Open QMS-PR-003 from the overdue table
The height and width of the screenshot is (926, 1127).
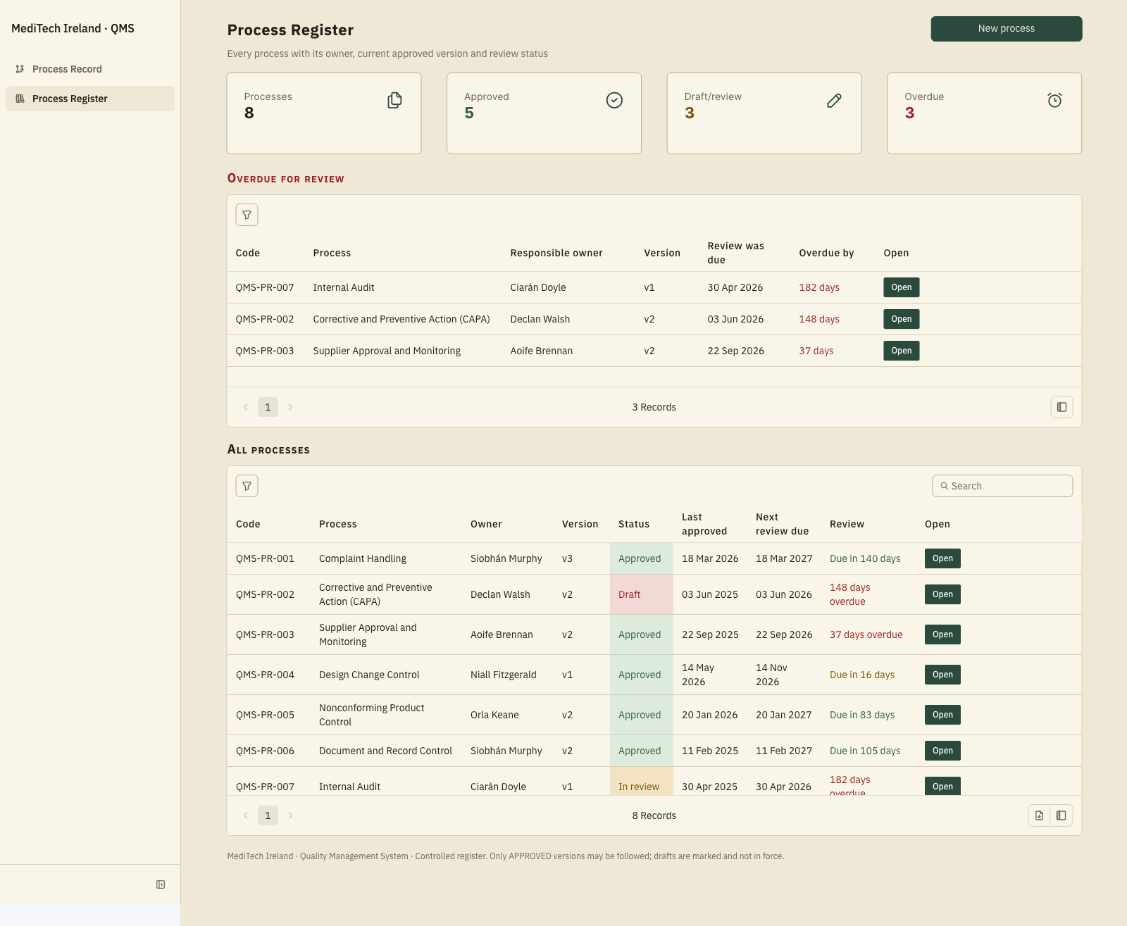[902, 351]
